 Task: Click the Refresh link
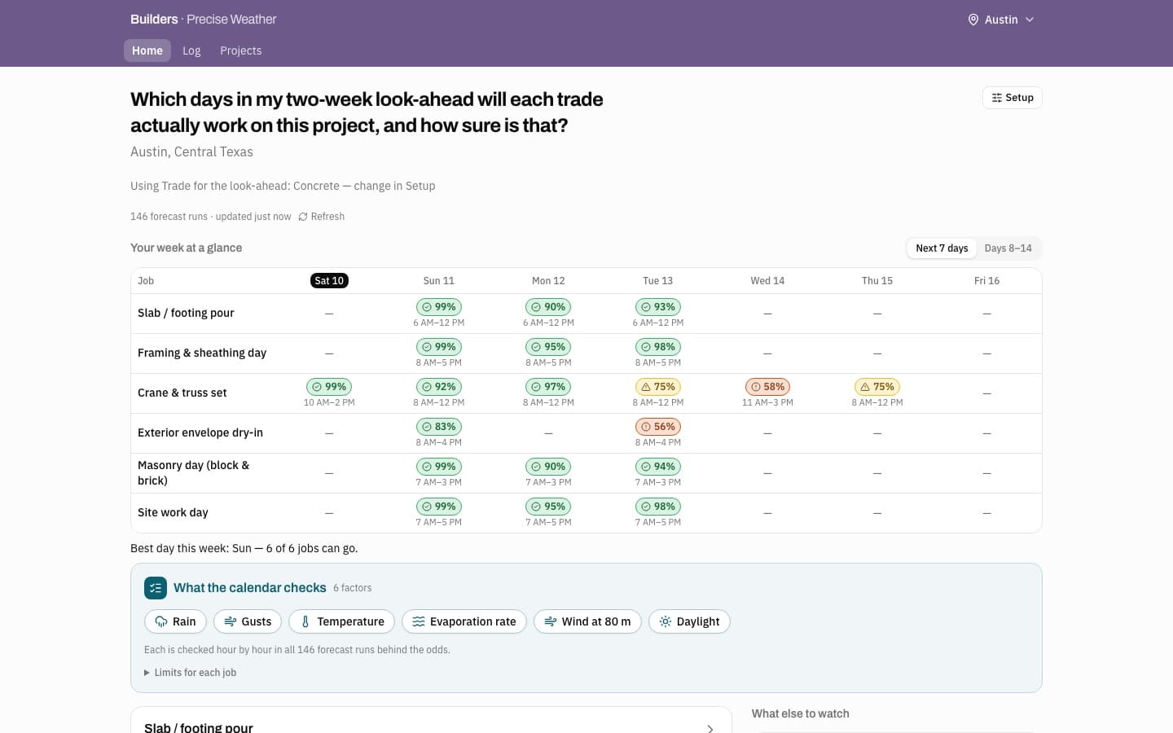coord(322,217)
